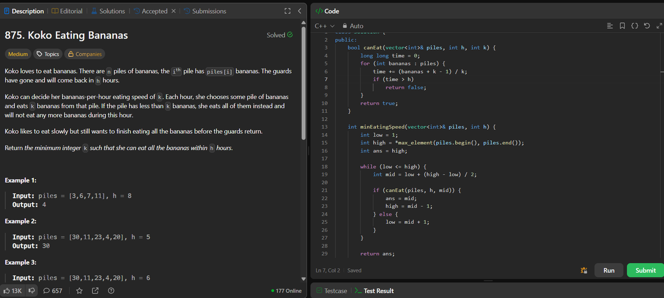Click the debugger bug icon next to Run

coord(584,270)
